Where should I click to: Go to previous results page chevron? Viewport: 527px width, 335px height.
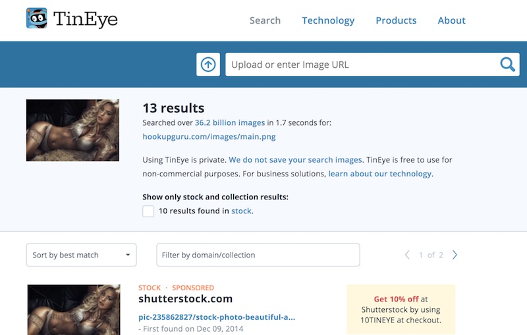[x=407, y=255]
